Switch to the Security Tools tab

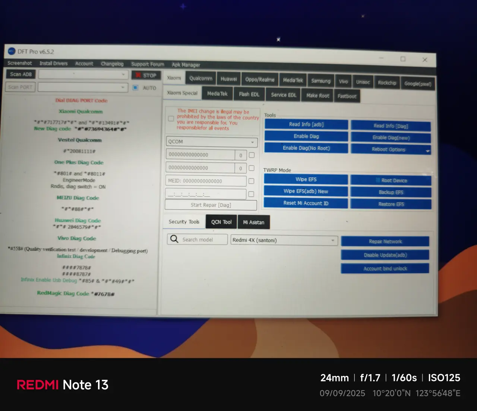pos(184,222)
